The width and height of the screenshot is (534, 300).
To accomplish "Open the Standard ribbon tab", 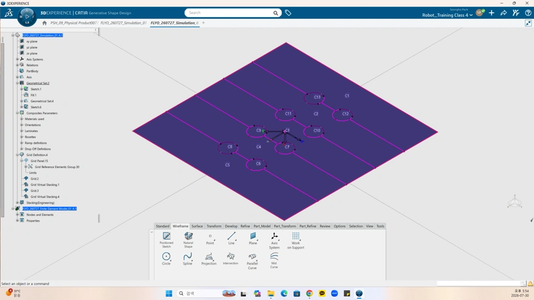I will (x=162, y=226).
